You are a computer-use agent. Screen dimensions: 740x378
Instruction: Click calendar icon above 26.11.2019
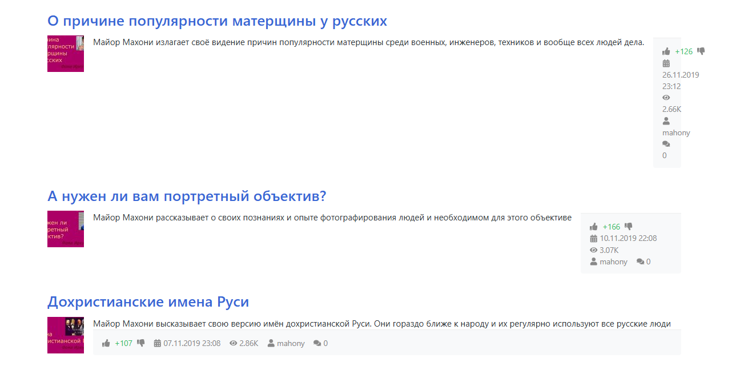[666, 63]
